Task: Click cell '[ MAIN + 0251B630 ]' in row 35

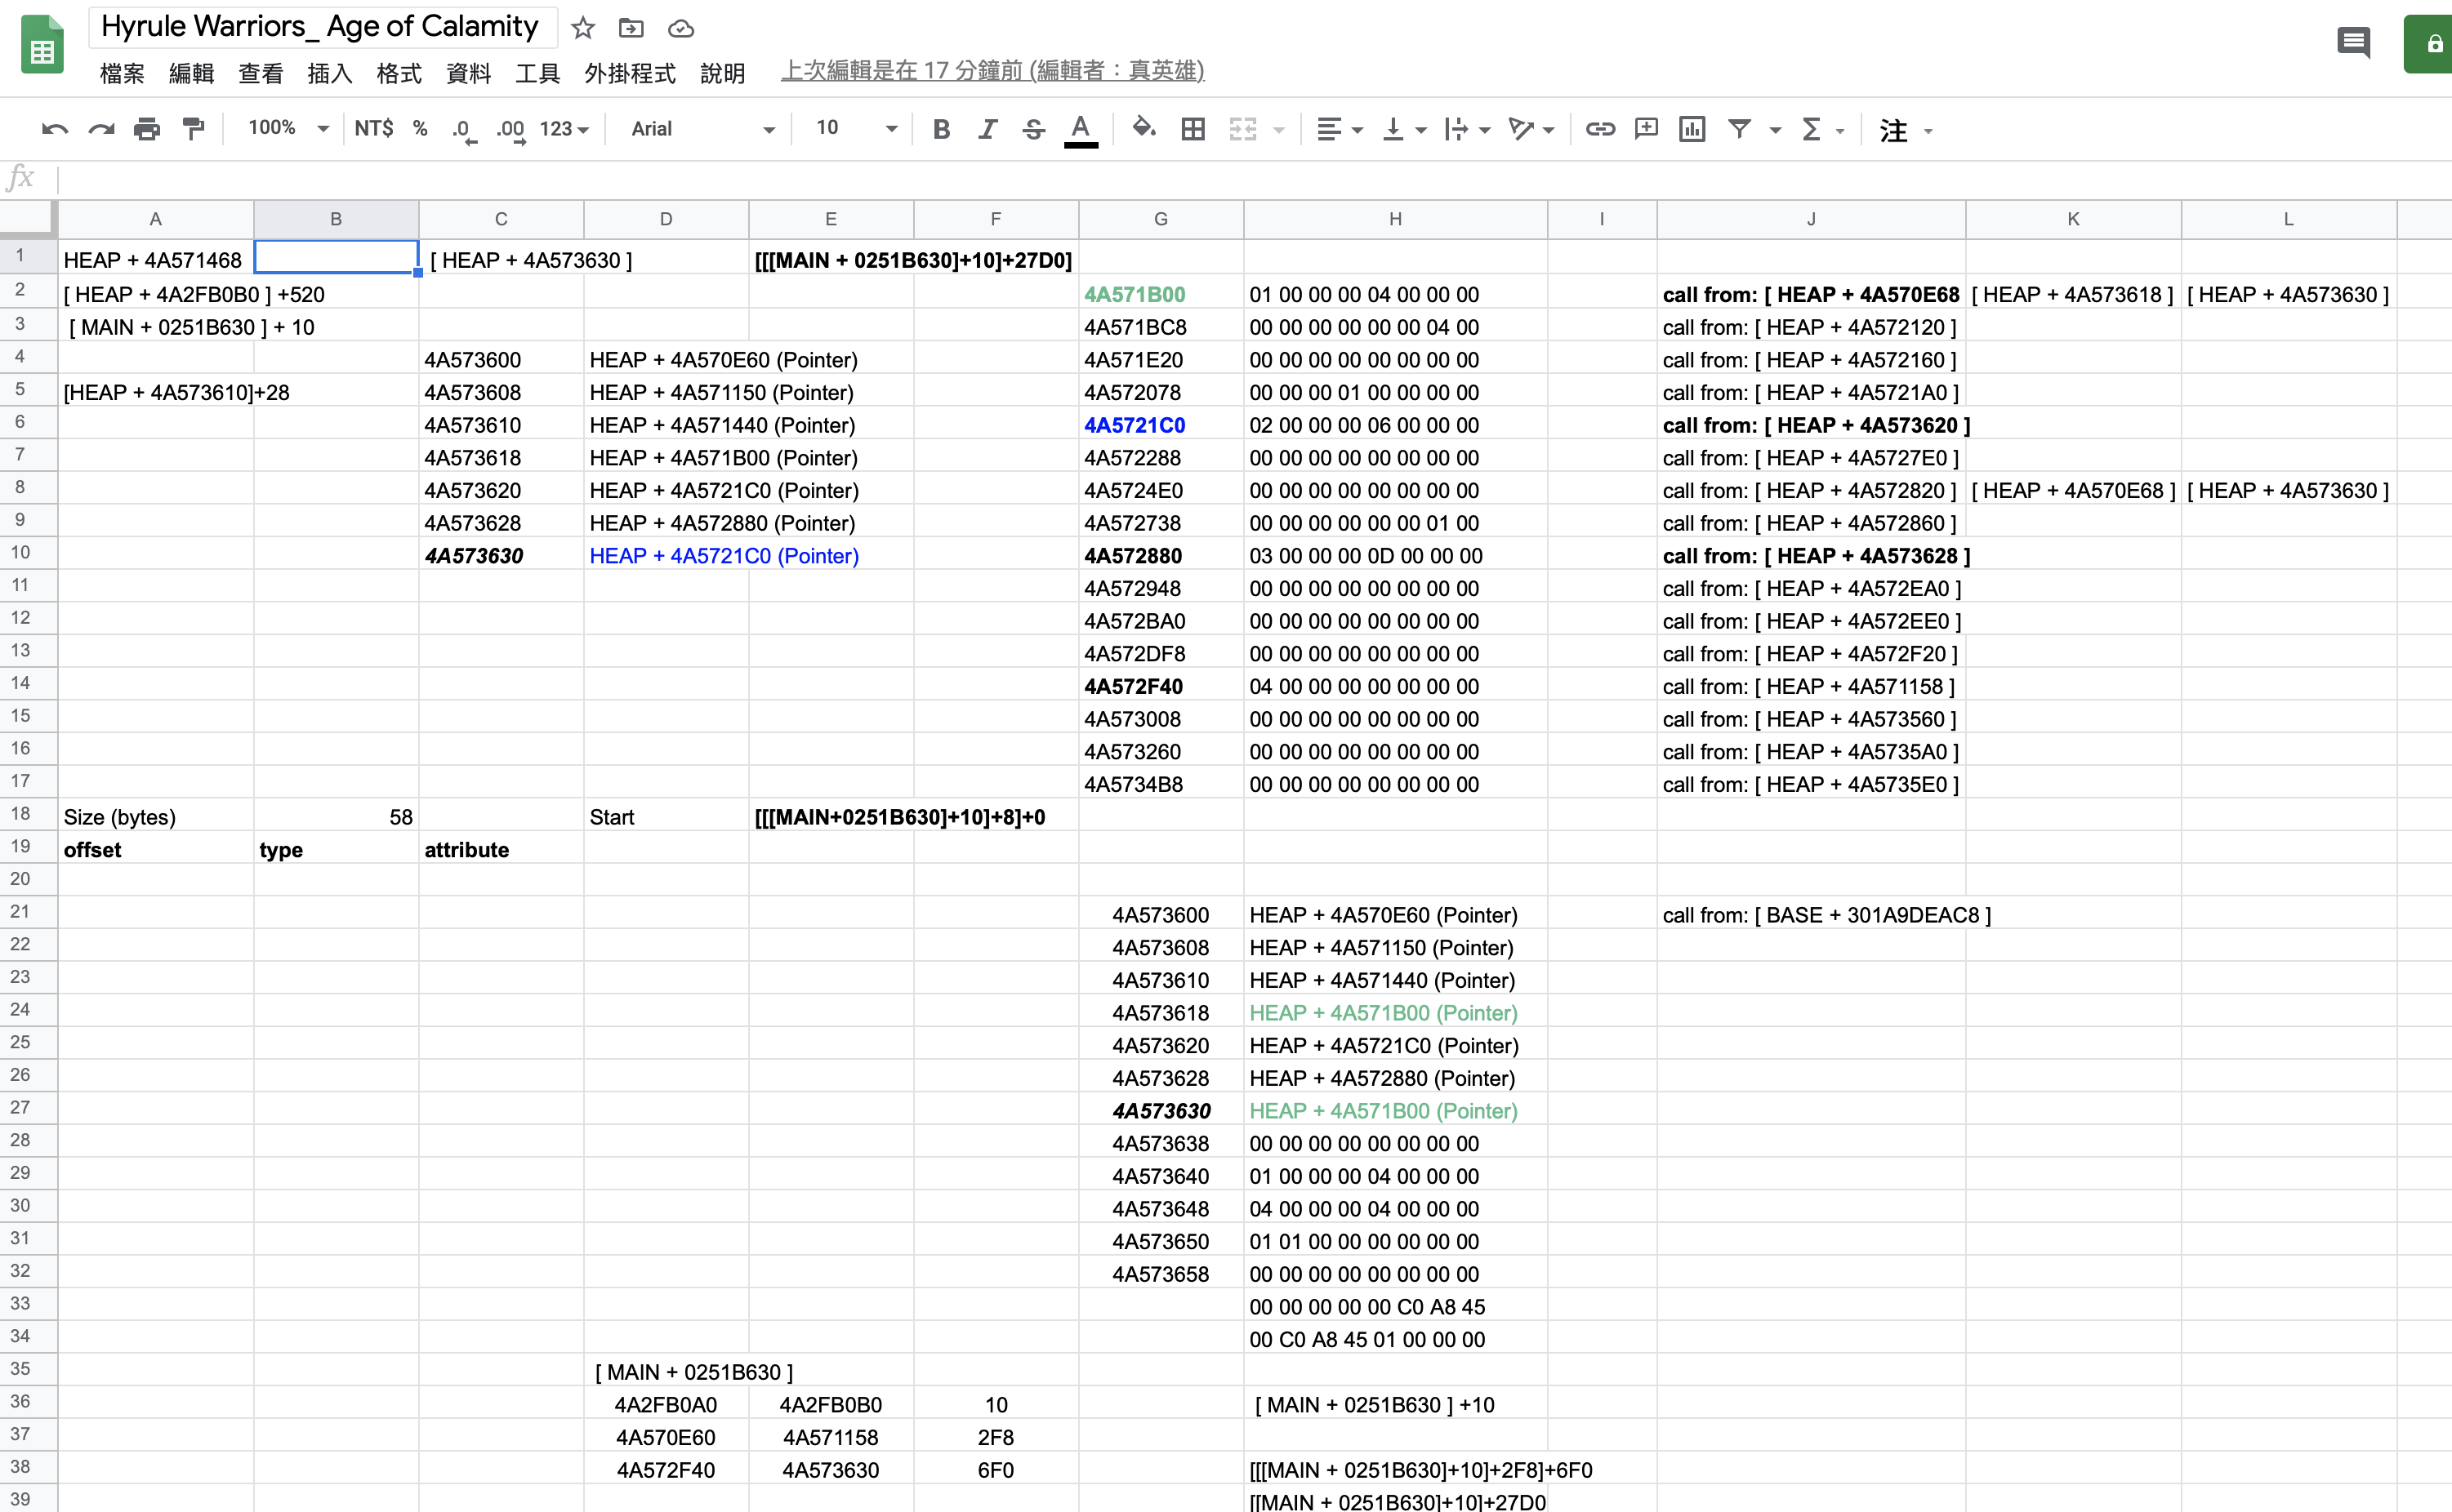Action: tap(694, 1372)
